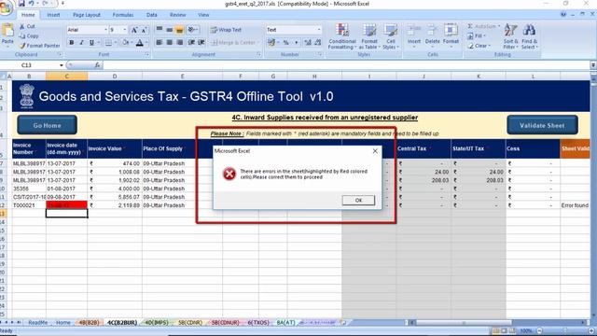Apply comma style format

point(297,42)
